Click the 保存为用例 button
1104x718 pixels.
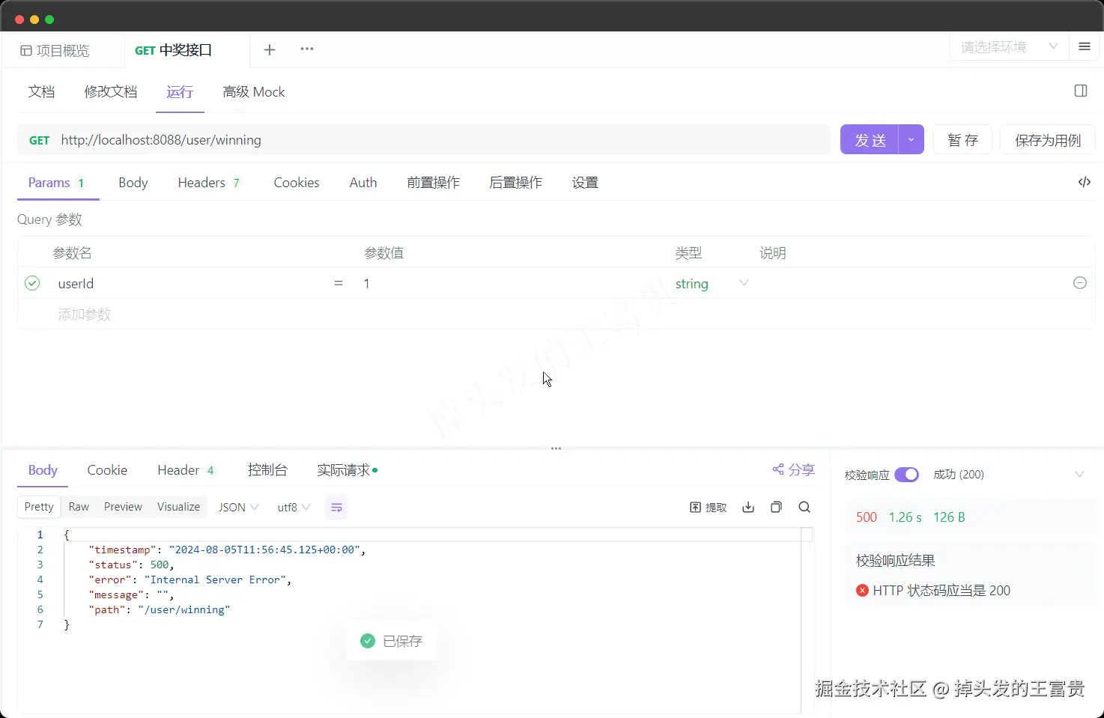tap(1048, 140)
